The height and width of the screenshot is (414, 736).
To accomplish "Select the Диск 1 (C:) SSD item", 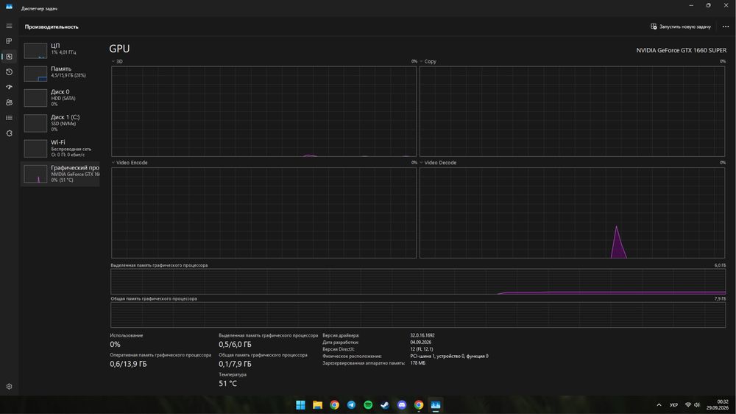I will (60, 123).
